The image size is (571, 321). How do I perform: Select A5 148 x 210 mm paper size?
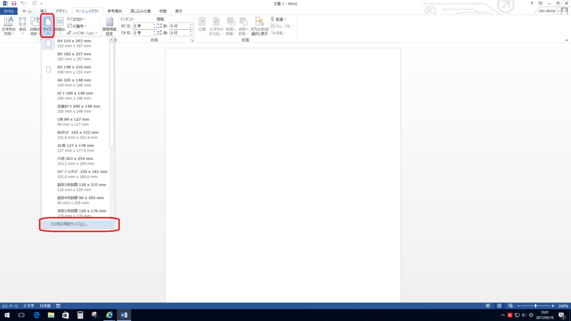(x=75, y=70)
